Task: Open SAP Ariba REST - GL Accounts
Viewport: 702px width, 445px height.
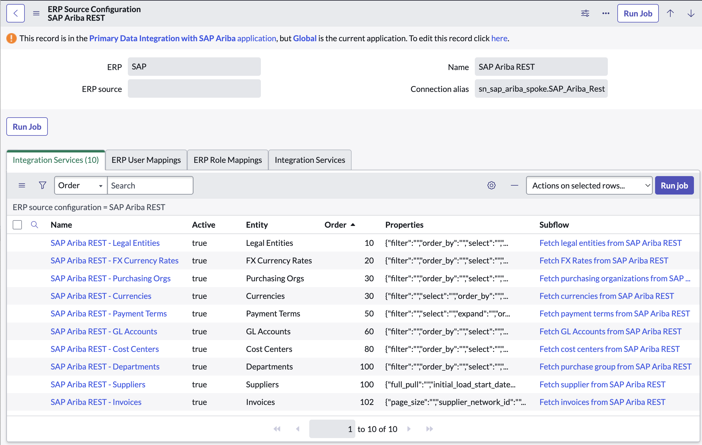Action: click(x=104, y=331)
